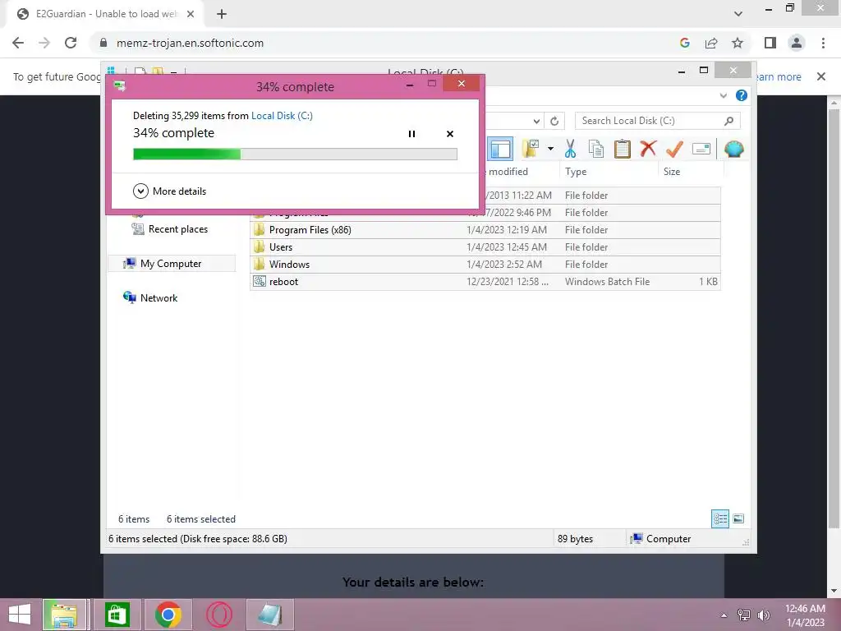Click the green deletion progress bar
Viewport: 841px width, 631px height.
[295, 154]
